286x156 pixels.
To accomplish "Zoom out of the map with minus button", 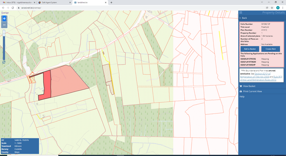I will [x=4, y=25].
